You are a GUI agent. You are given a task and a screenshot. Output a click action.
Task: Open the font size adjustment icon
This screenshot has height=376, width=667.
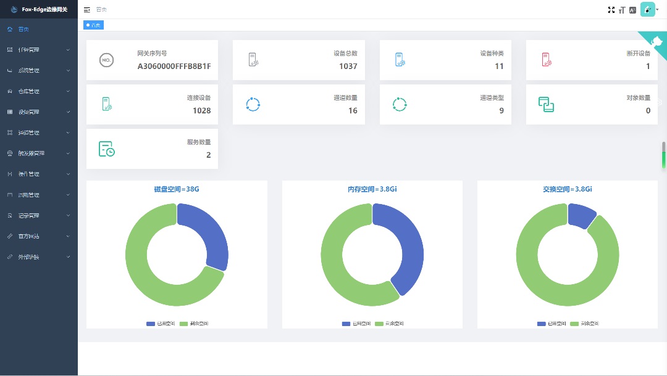click(622, 10)
